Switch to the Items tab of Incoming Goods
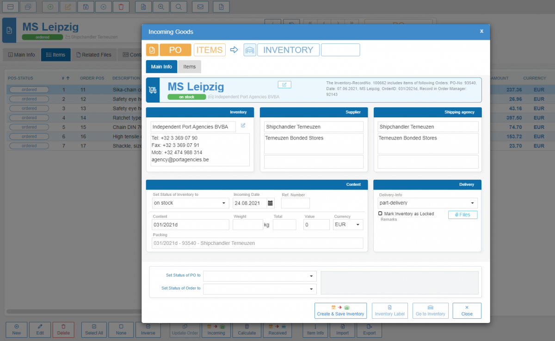 click(x=189, y=66)
